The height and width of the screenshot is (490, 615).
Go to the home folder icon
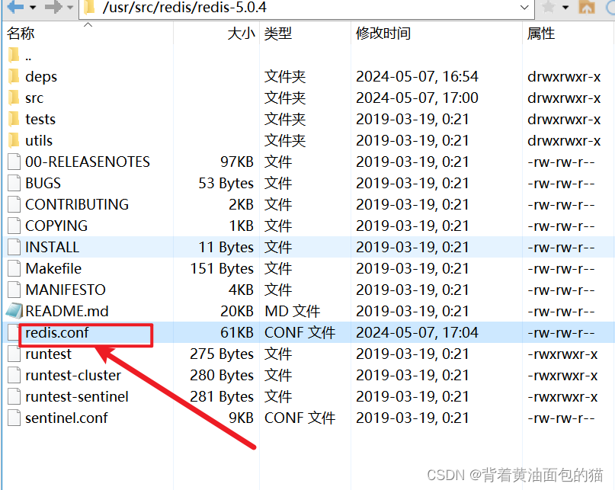pyautogui.click(x=587, y=7)
